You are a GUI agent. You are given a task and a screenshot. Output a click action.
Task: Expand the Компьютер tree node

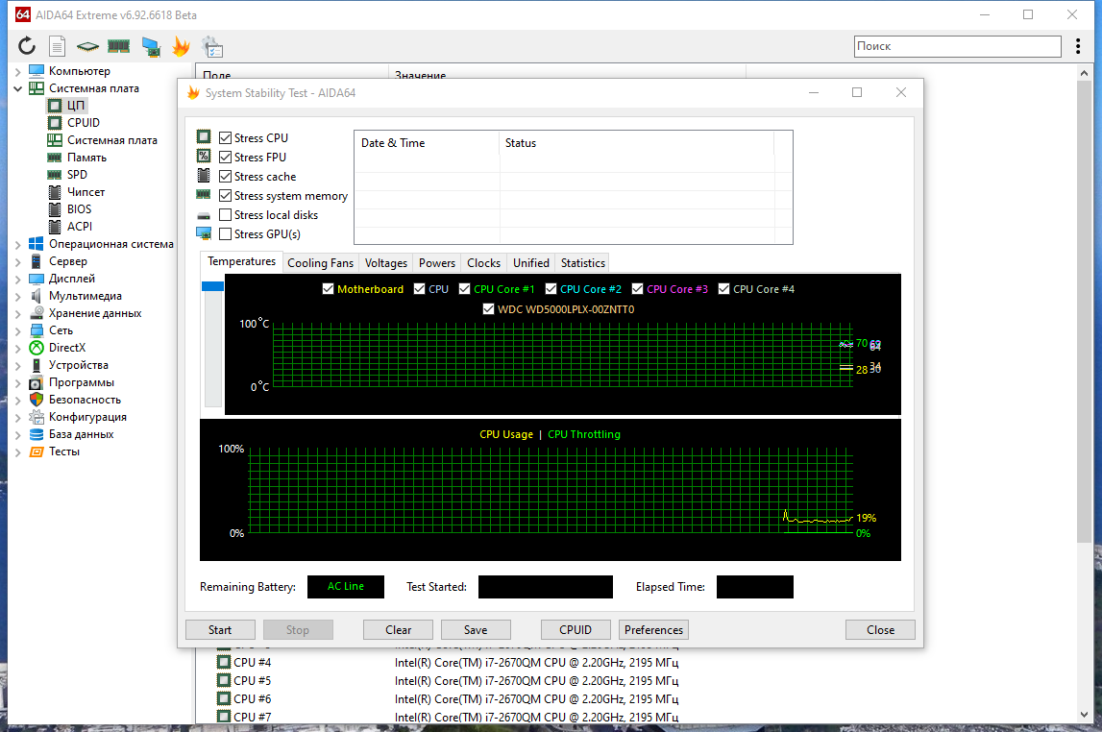coord(17,72)
